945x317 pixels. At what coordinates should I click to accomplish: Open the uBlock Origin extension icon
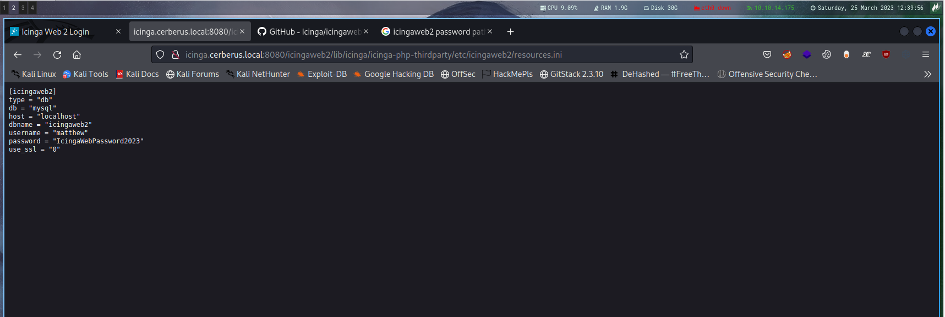(886, 54)
